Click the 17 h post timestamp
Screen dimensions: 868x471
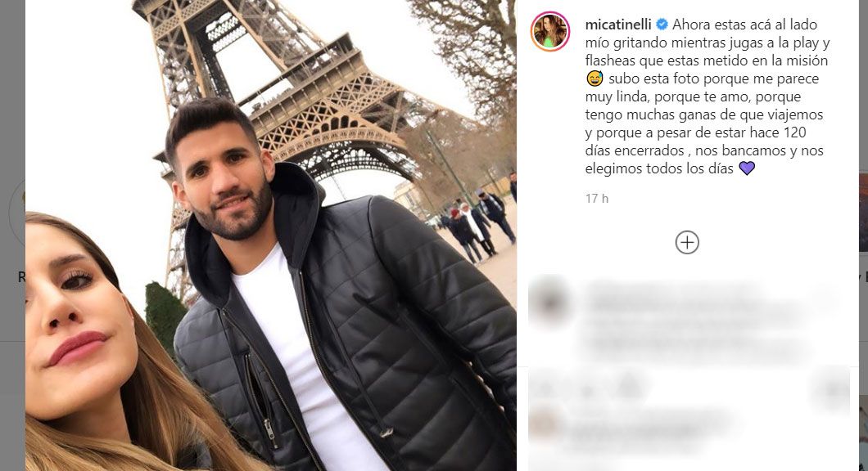point(597,199)
